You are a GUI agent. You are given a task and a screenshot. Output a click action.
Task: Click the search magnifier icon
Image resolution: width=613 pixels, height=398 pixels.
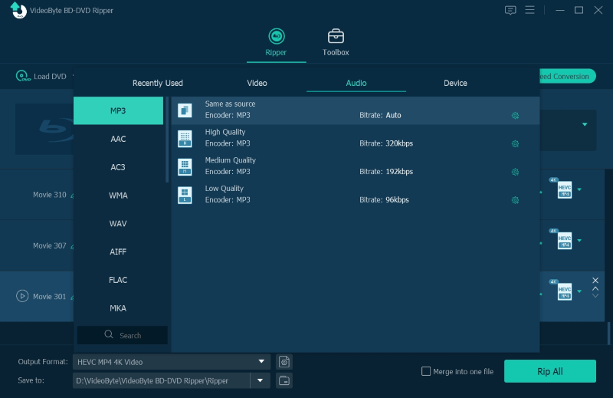coord(109,334)
